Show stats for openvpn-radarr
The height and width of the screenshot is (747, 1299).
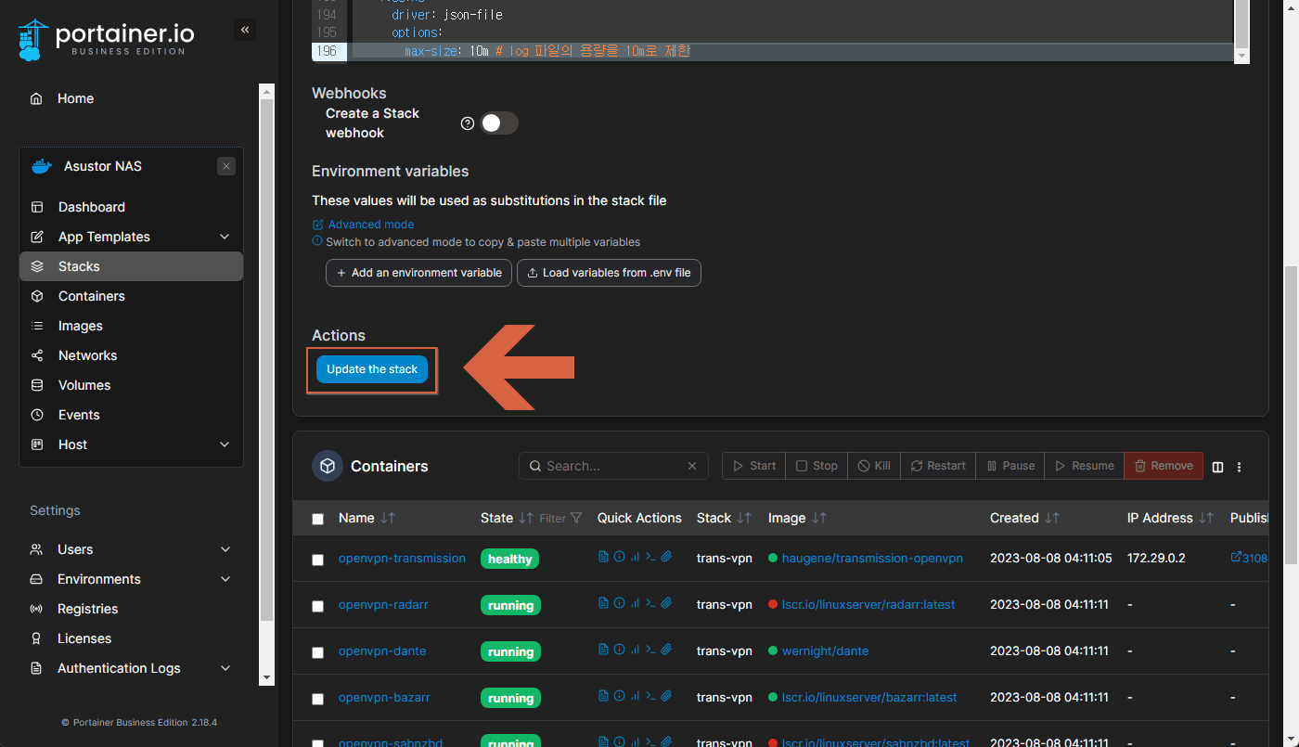635,603
